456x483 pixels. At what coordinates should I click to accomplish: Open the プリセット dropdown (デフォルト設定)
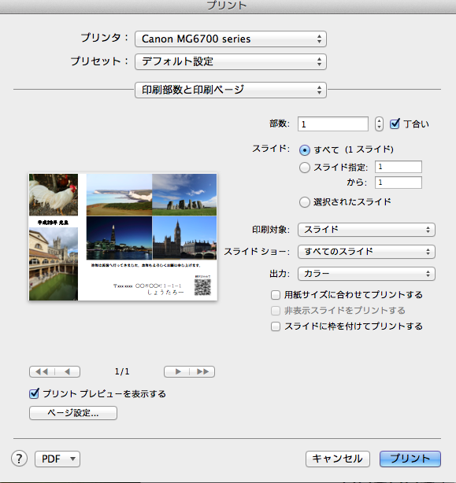click(x=230, y=61)
